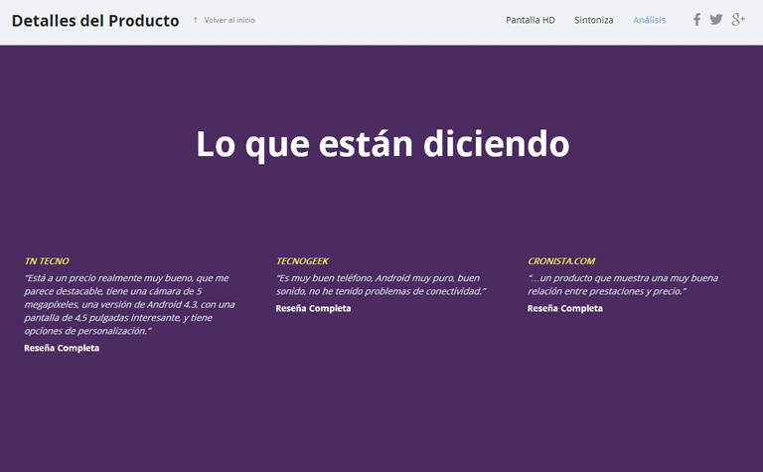Click the CRONISTA.COM review quote text
The image size is (763, 472).
pyautogui.click(x=622, y=284)
